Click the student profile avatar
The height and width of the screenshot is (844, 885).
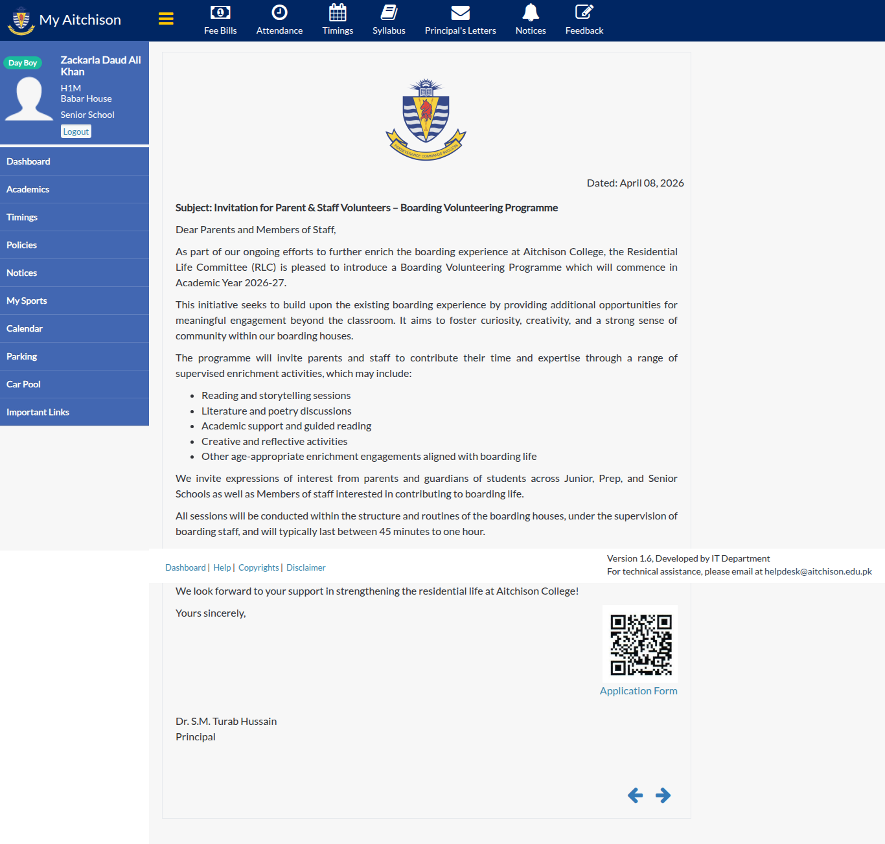(x=29, y=98)
